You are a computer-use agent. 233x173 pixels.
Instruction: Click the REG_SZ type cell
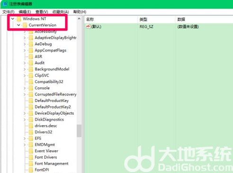pyautogui.click(x=146, y=26)
